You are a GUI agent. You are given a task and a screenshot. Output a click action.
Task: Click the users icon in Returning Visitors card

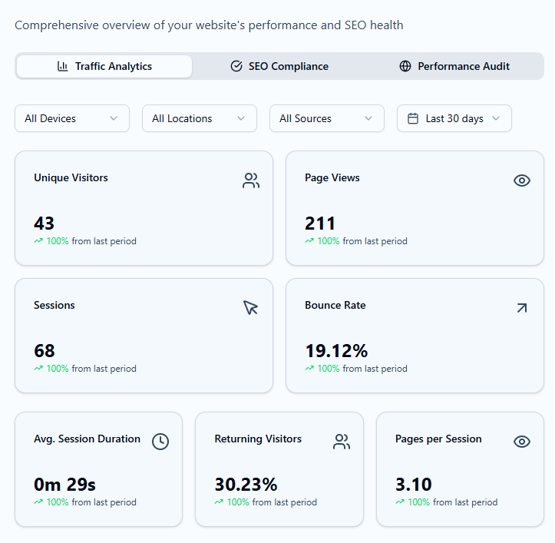point(342,442)
